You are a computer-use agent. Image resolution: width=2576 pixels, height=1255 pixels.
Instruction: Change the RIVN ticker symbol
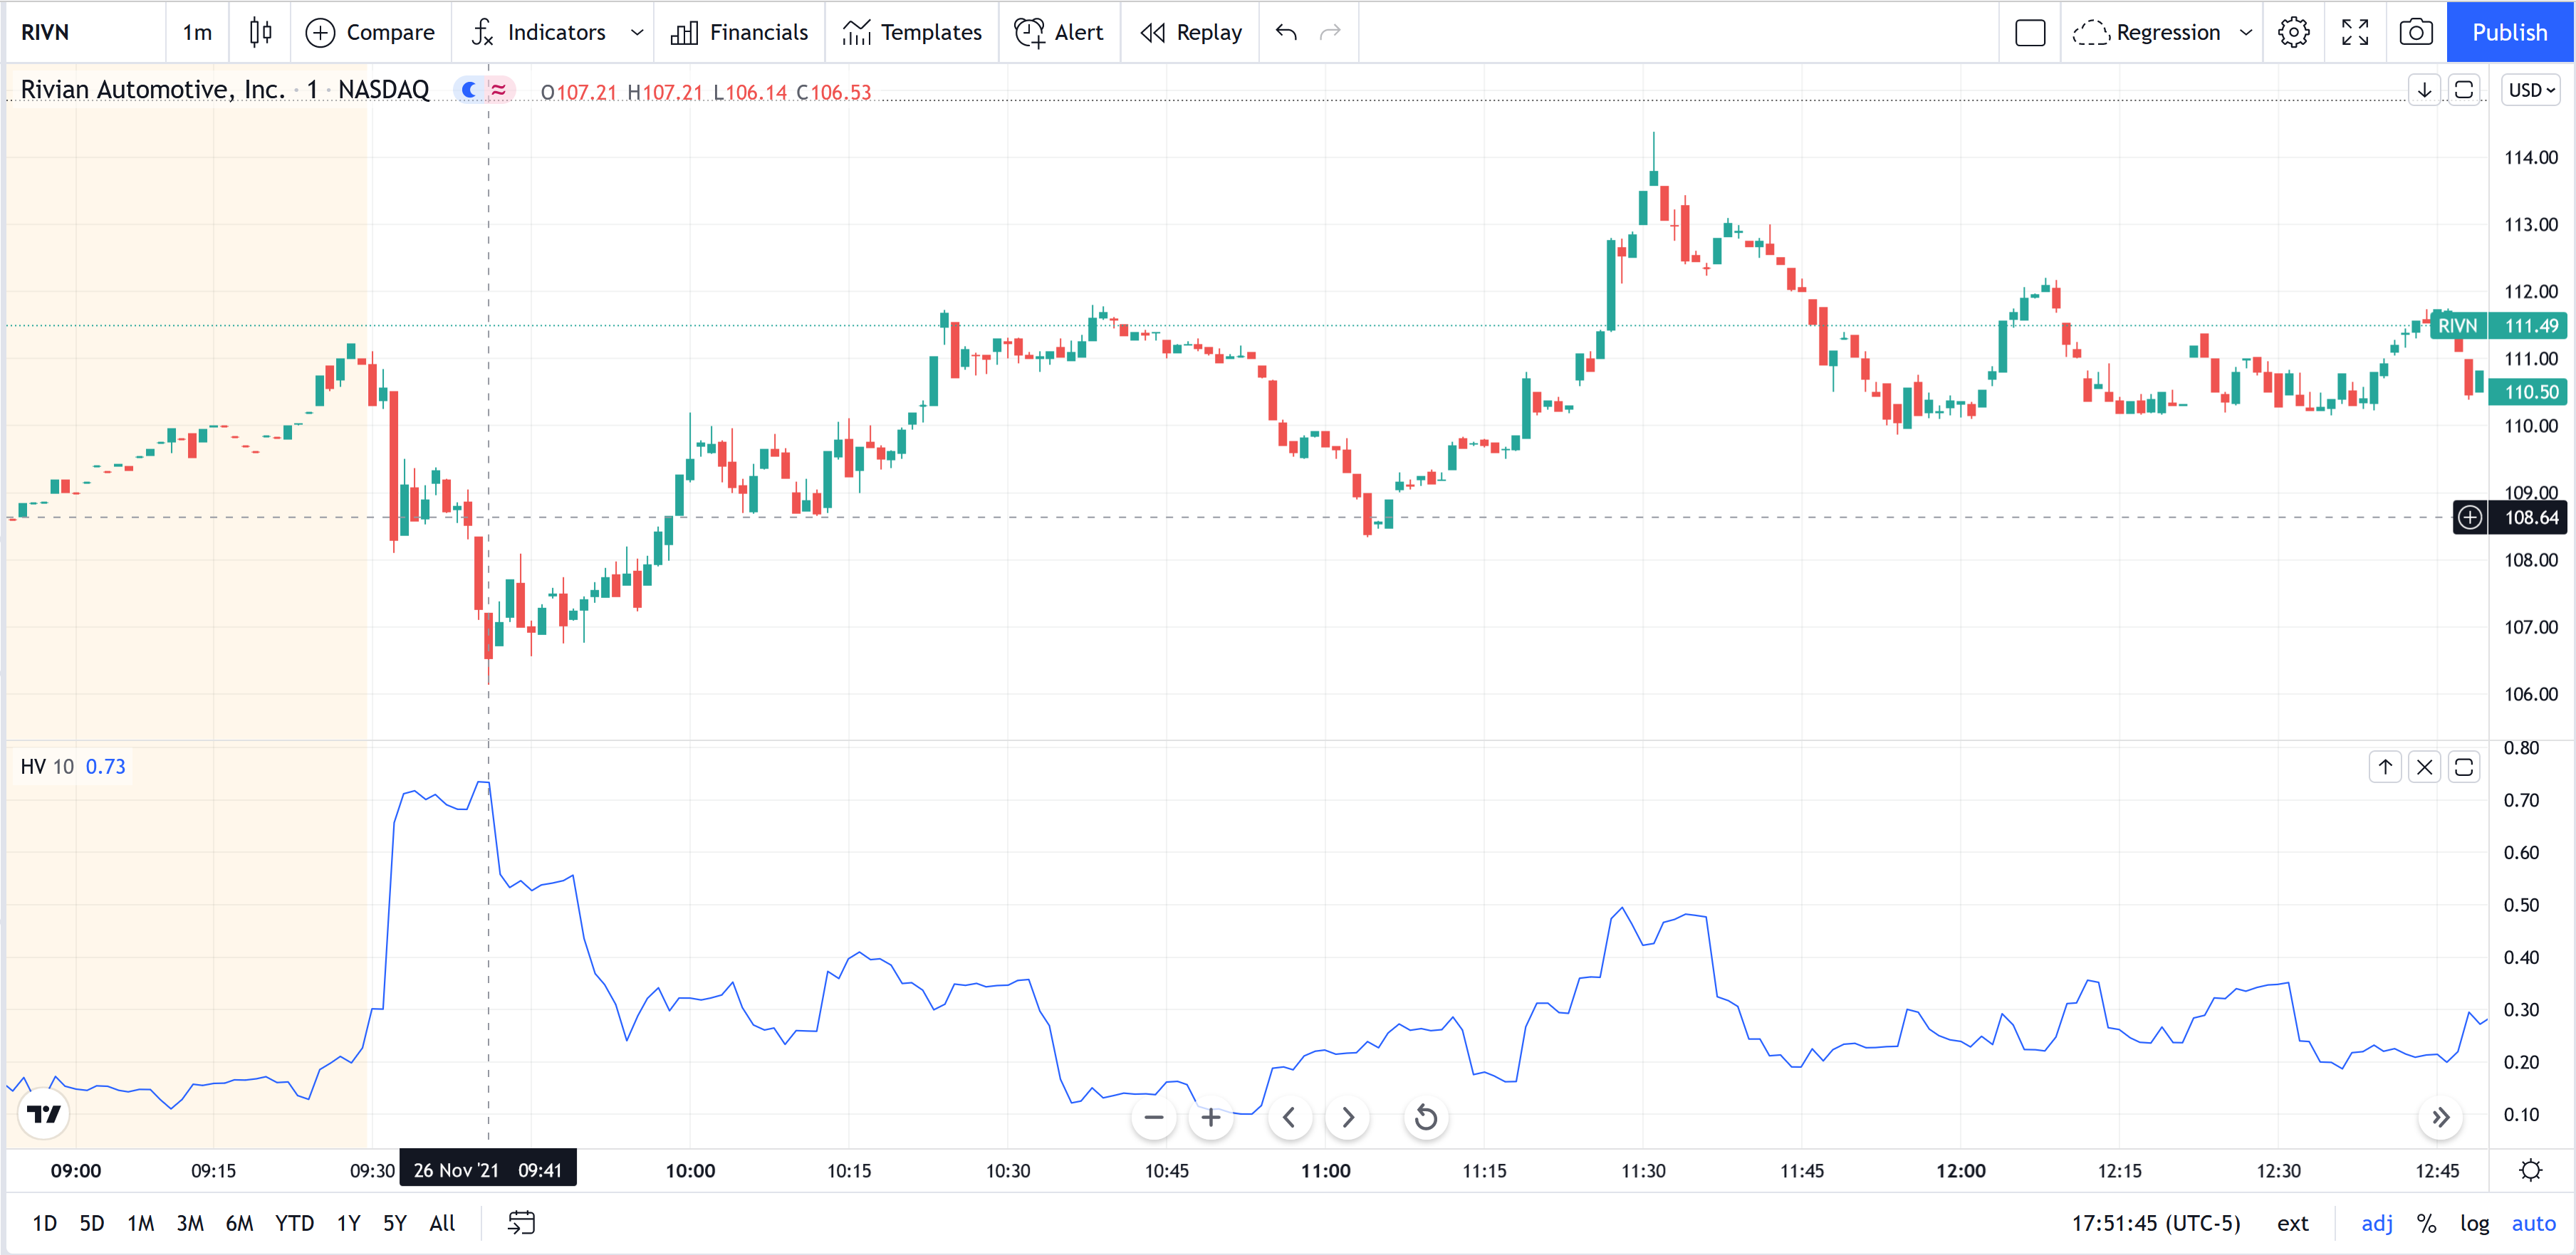click(x=46, y=32)
